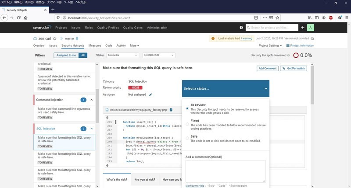The width and height of the screenshot is (351, 188).
Task: Switch to the Measures tab
Action: pyautogui.click(x=95, y=45)
